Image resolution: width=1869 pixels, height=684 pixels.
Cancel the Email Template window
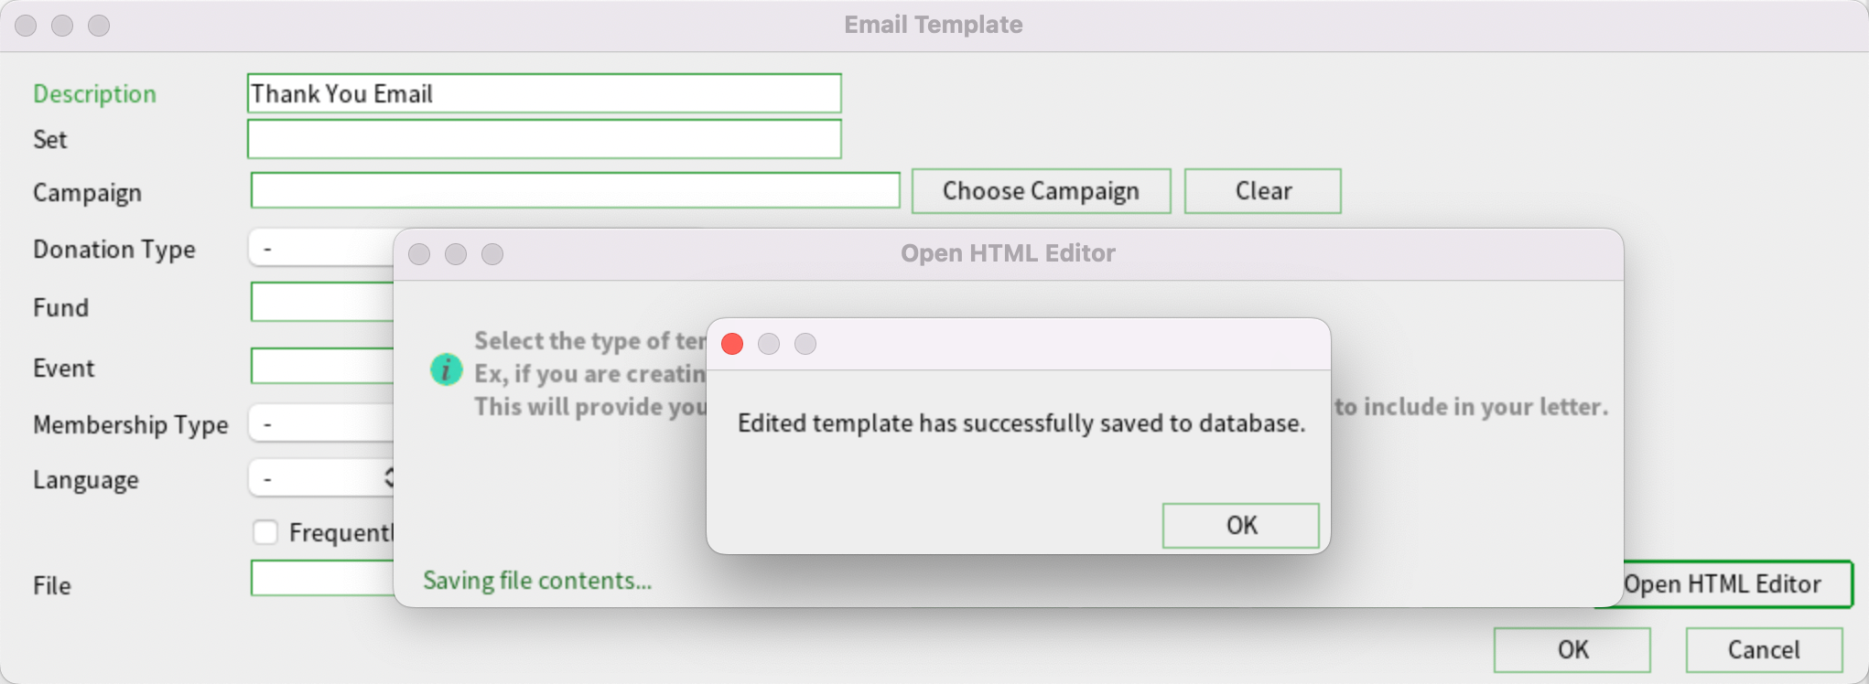pyautogui.click(x=1765, y=650)
